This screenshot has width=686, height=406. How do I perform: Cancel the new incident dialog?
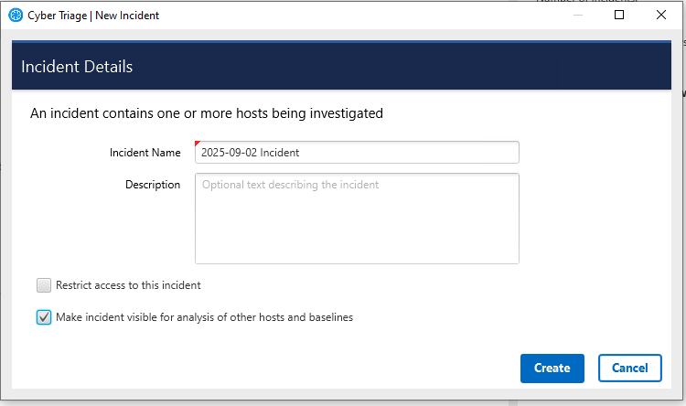629,368
